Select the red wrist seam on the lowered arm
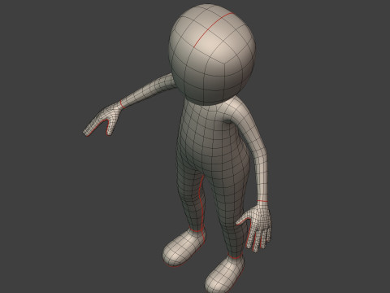The height and width of the screenshot is (293, 390). pyautogui.click(x=262, y=201)
